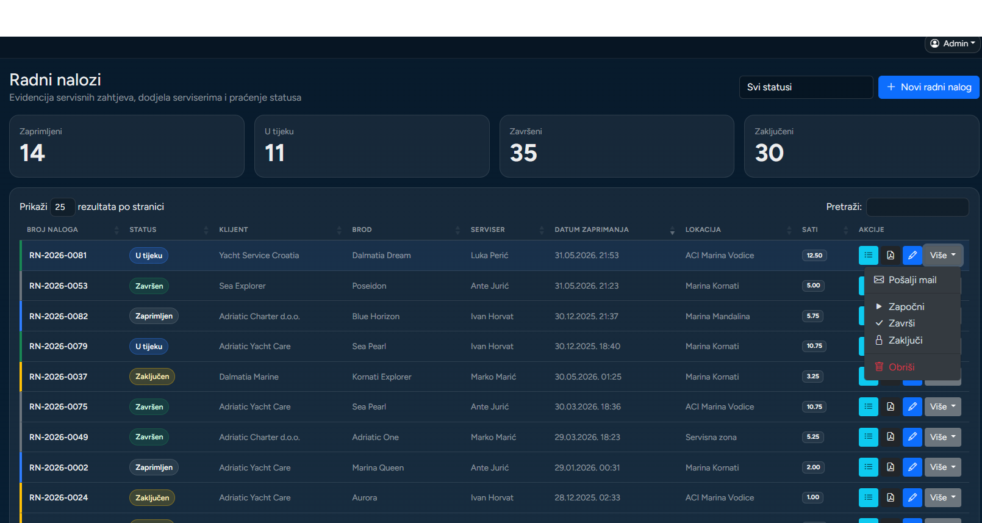Image resolution: width=982 pixels, height=523 pixels.
Task: Click the document icon in the RN-2026-0002 row
Action: tap(891, 467)
